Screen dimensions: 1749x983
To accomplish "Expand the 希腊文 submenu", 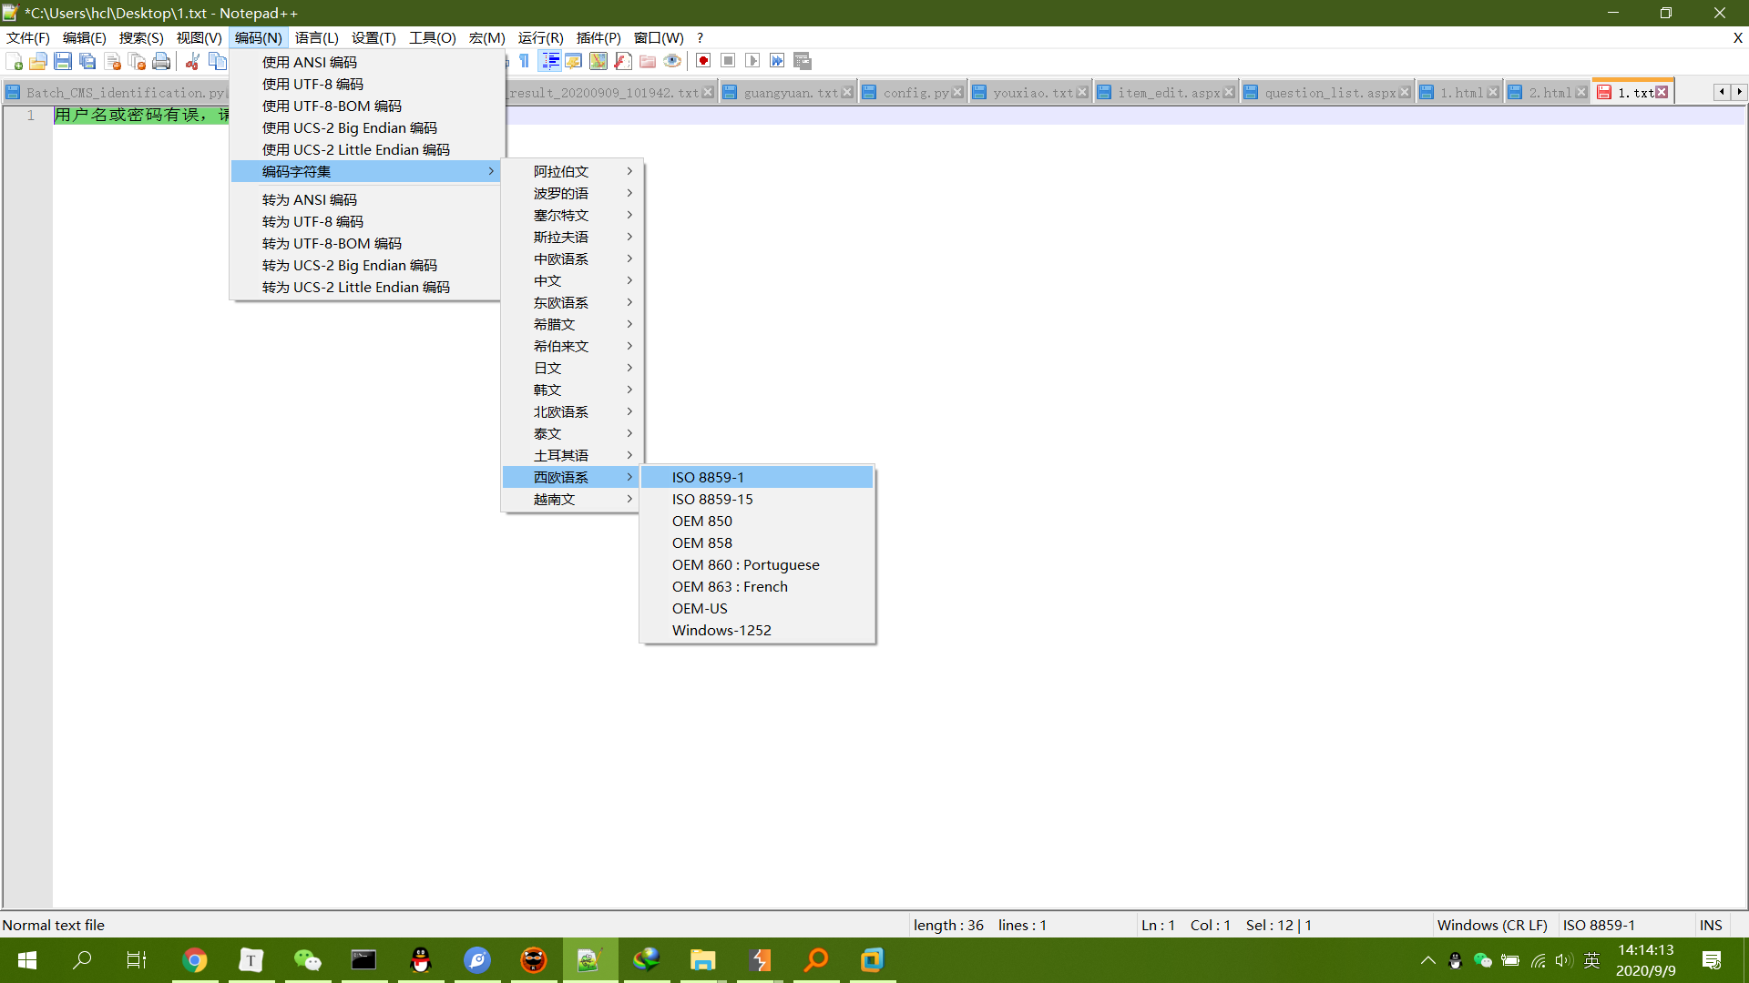I will point(572,324).
